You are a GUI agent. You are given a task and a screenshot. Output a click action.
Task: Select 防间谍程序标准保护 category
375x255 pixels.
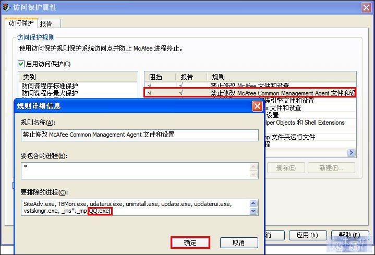50,86
